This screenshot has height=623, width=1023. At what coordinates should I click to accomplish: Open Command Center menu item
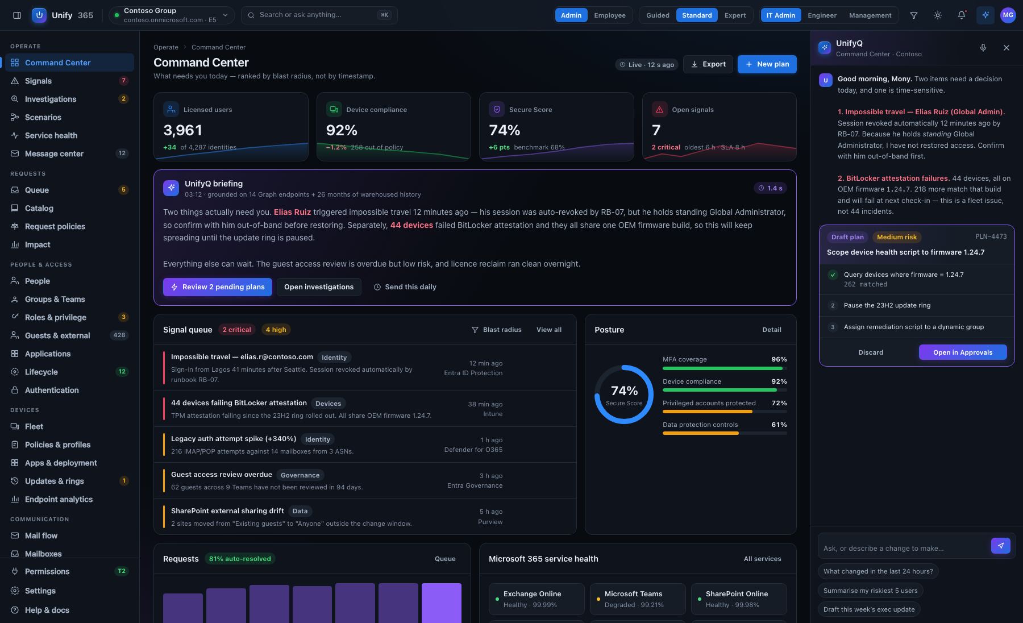(x=69, y=63)
